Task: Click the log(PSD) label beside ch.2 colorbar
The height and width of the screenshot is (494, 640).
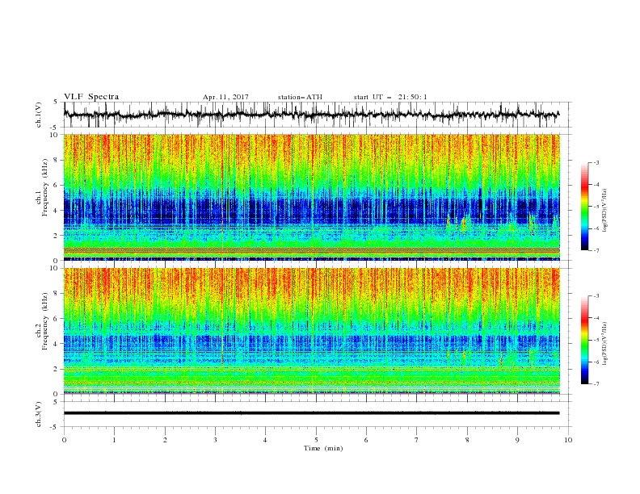Action: pos(605,343)
